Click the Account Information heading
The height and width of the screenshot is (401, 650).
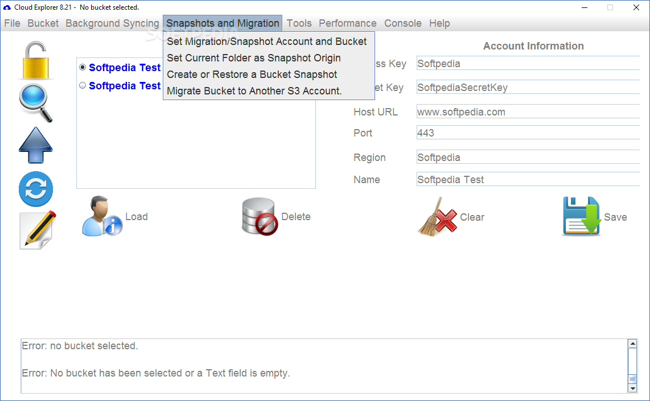click(533, 46)
